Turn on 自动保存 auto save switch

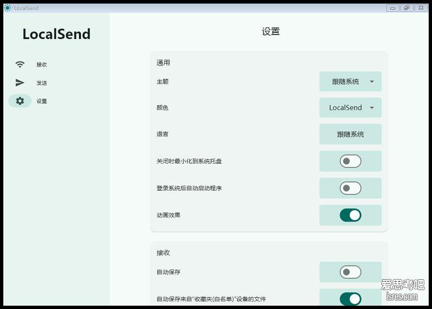point(350,272)
